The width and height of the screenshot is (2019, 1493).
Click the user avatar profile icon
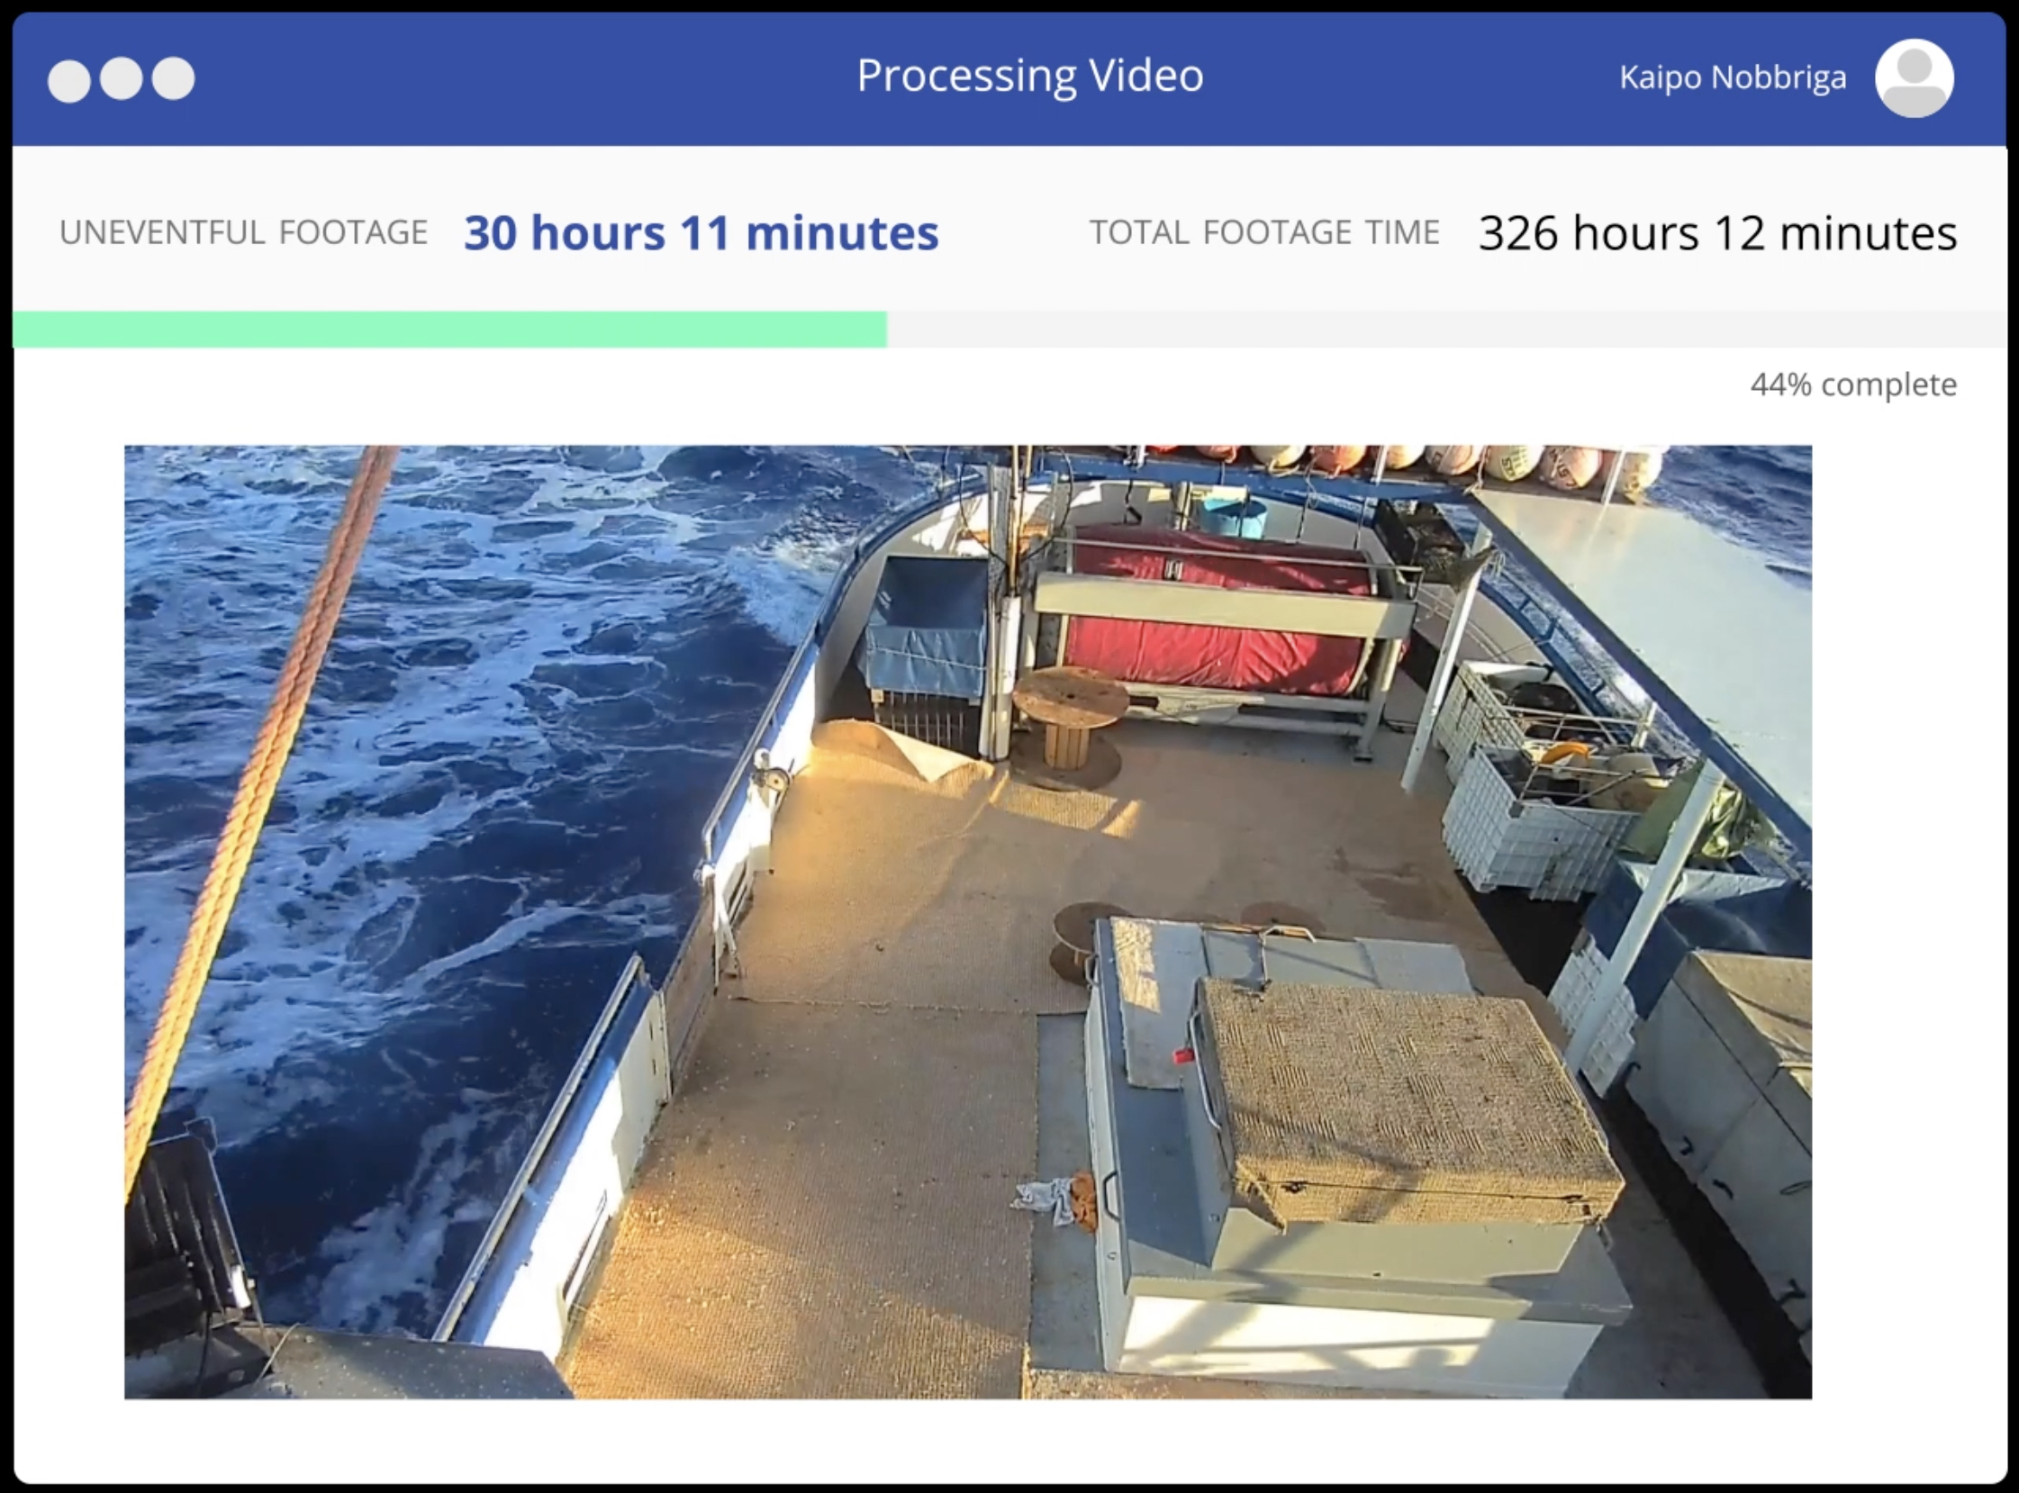click(1915, 77)
